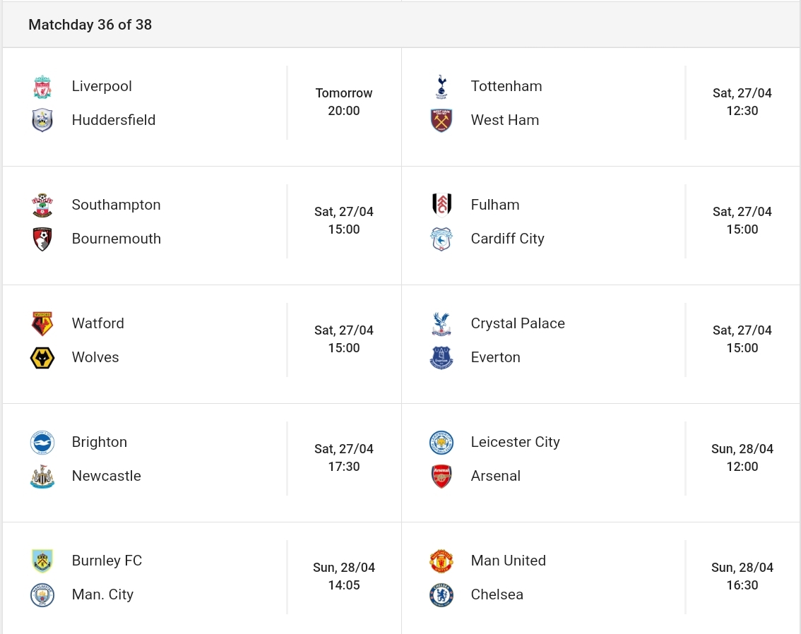Click the Huddersfield club crest
801x634 pixels.
click(x=42, y=120)
